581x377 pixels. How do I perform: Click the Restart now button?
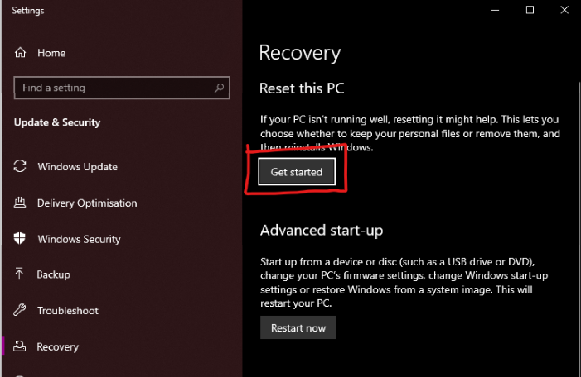click(x=298, y=327)
